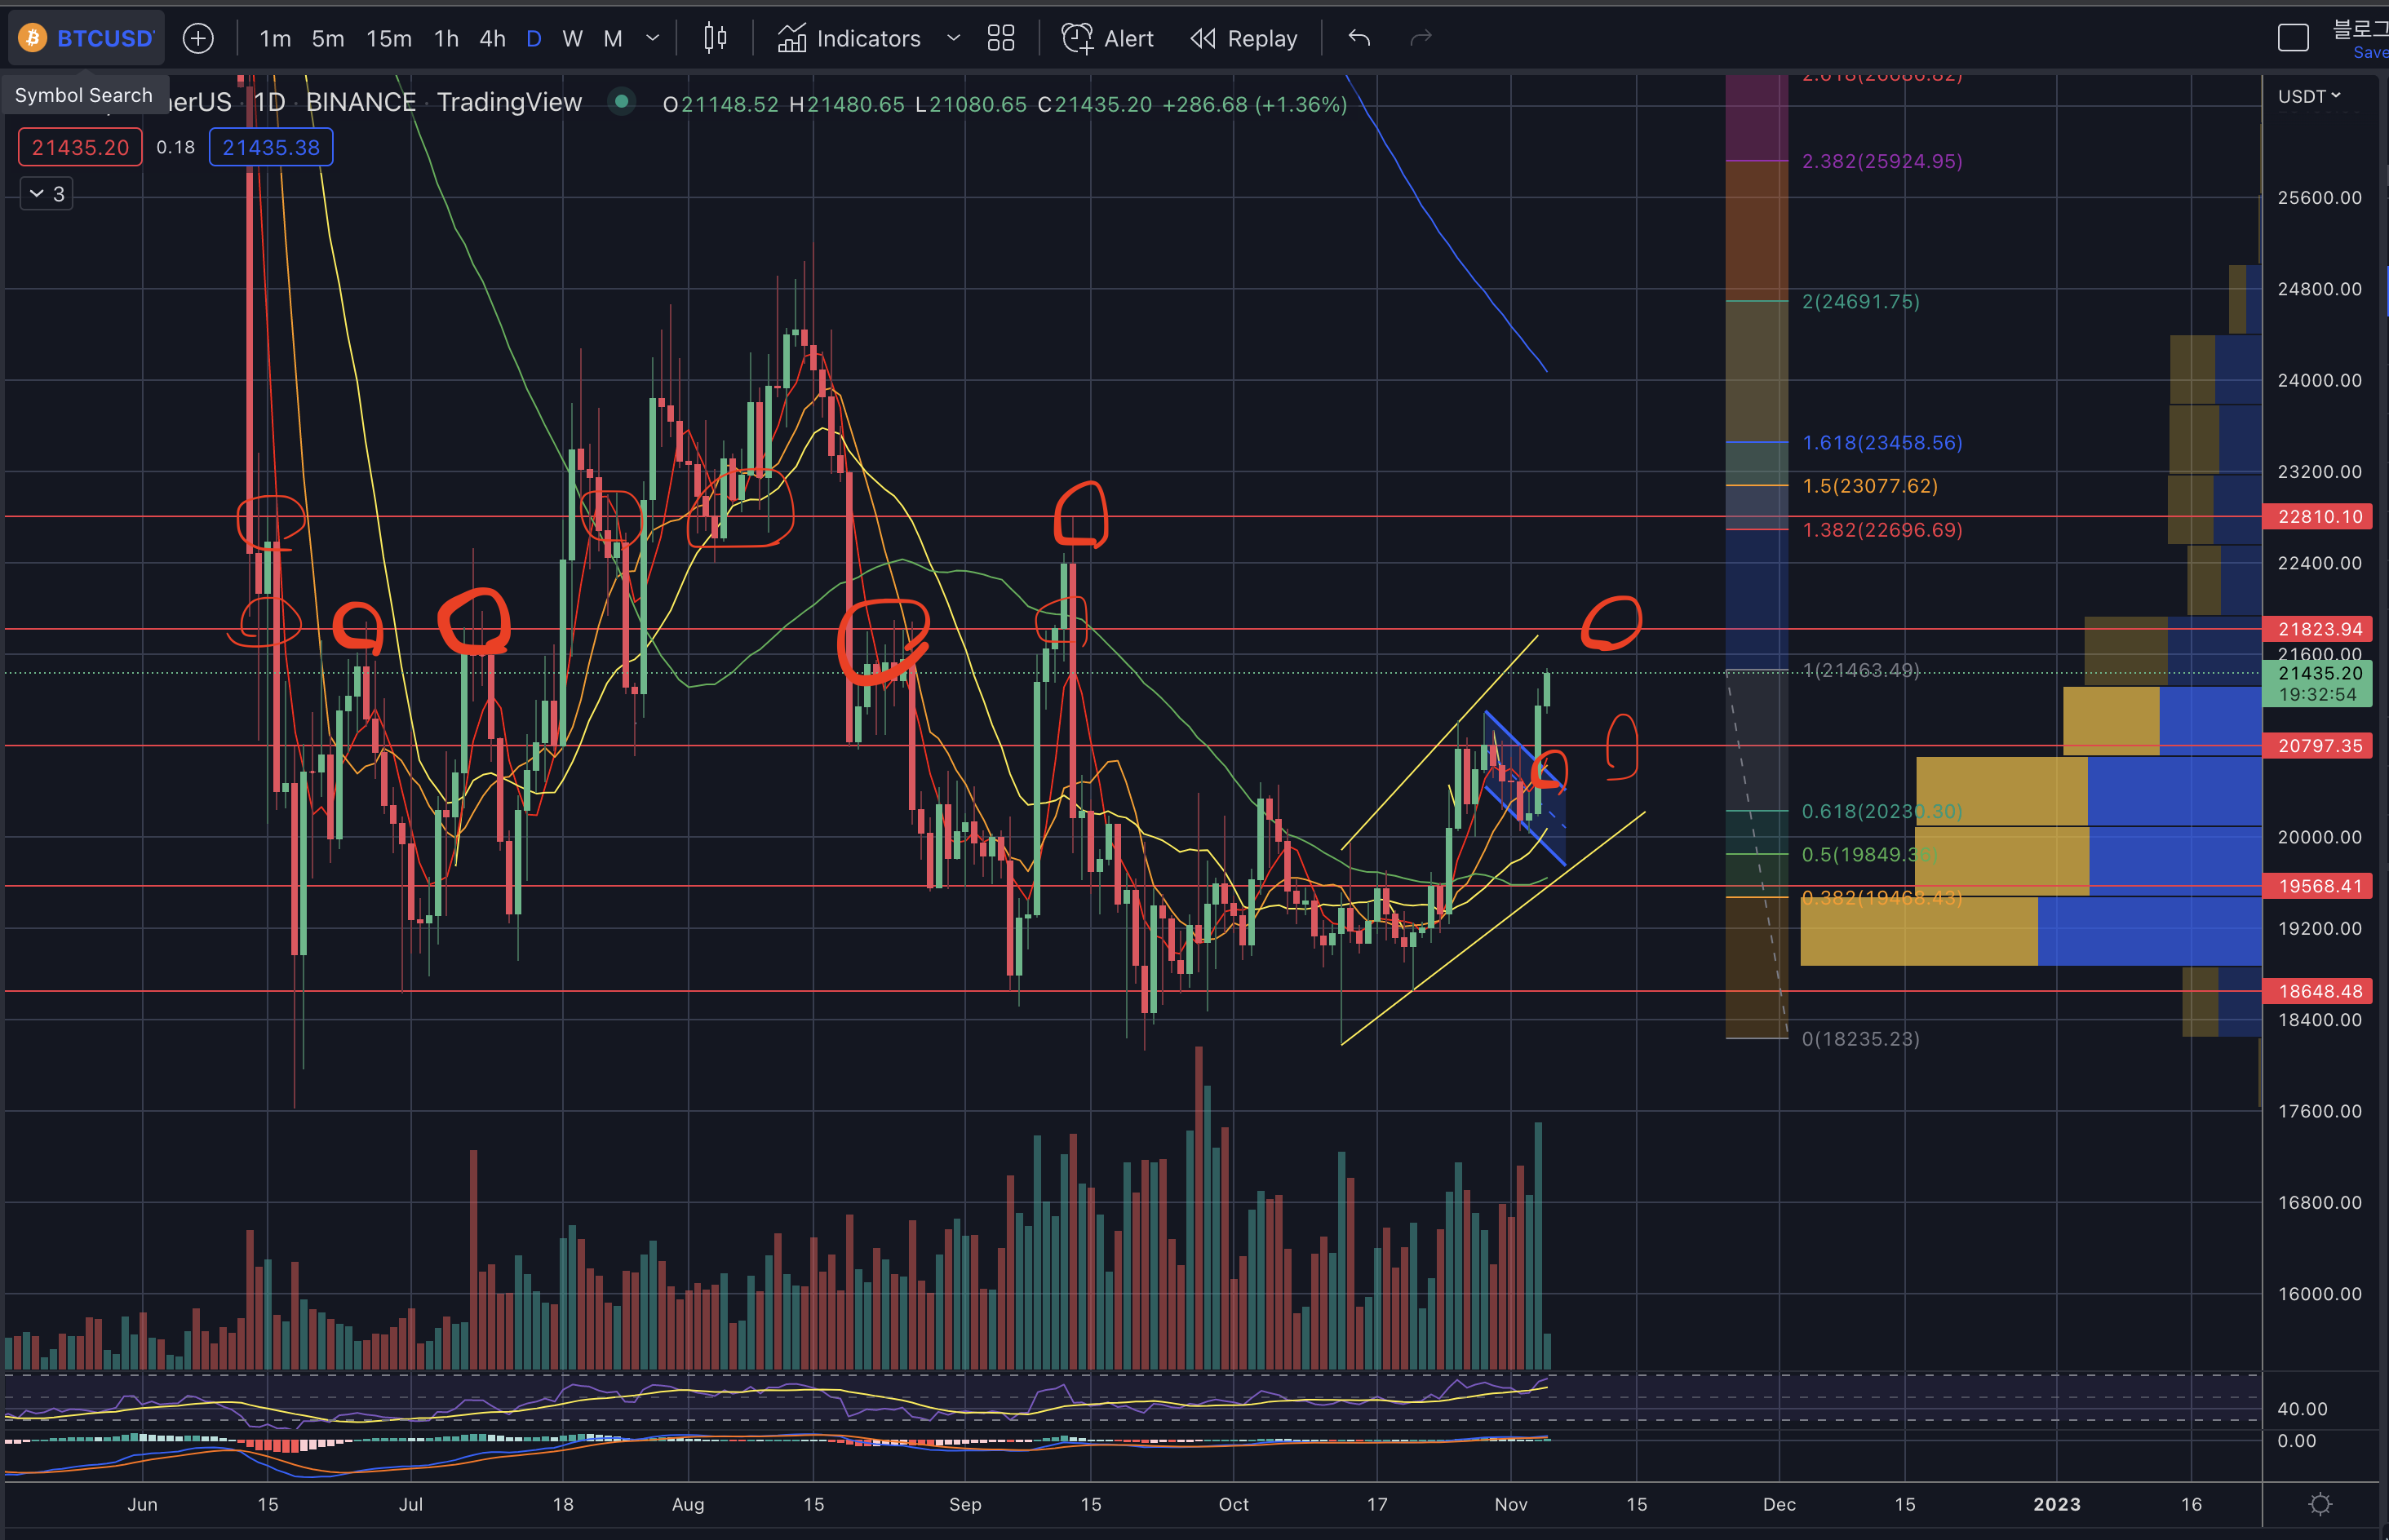Viewport: 2389px width, 1540px height.
Task: Create a new Alert
Action: (x=1108, y=38)
